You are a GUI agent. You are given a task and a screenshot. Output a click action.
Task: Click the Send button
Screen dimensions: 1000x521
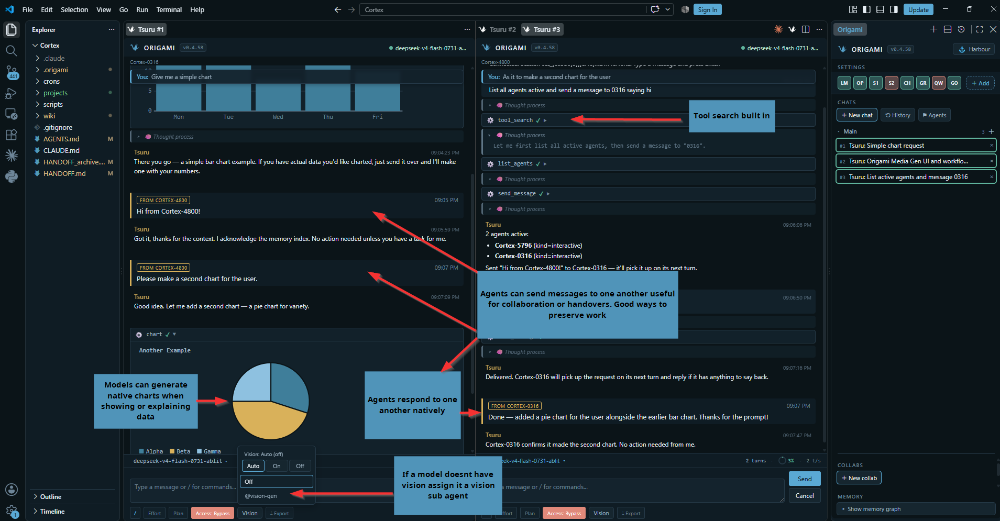[x=805, y=479]
